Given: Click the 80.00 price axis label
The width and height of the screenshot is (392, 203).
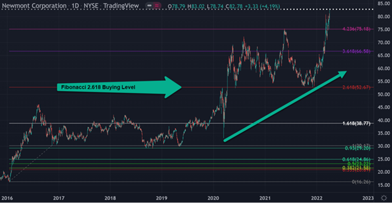Looking at the screenshot, I should 384,16.
